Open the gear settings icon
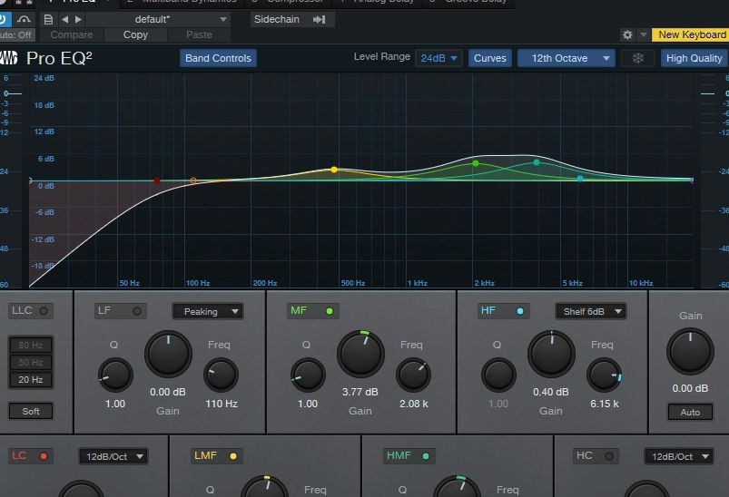The height and width of the screenshot is (497, 729). 627,34
